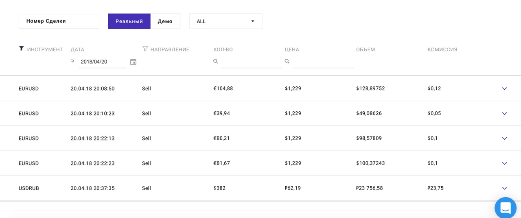Image resolution: width=521 pixels, height=218 pixels.
Task: Open the calendar date picker icon
Action: tap(133, 62)
